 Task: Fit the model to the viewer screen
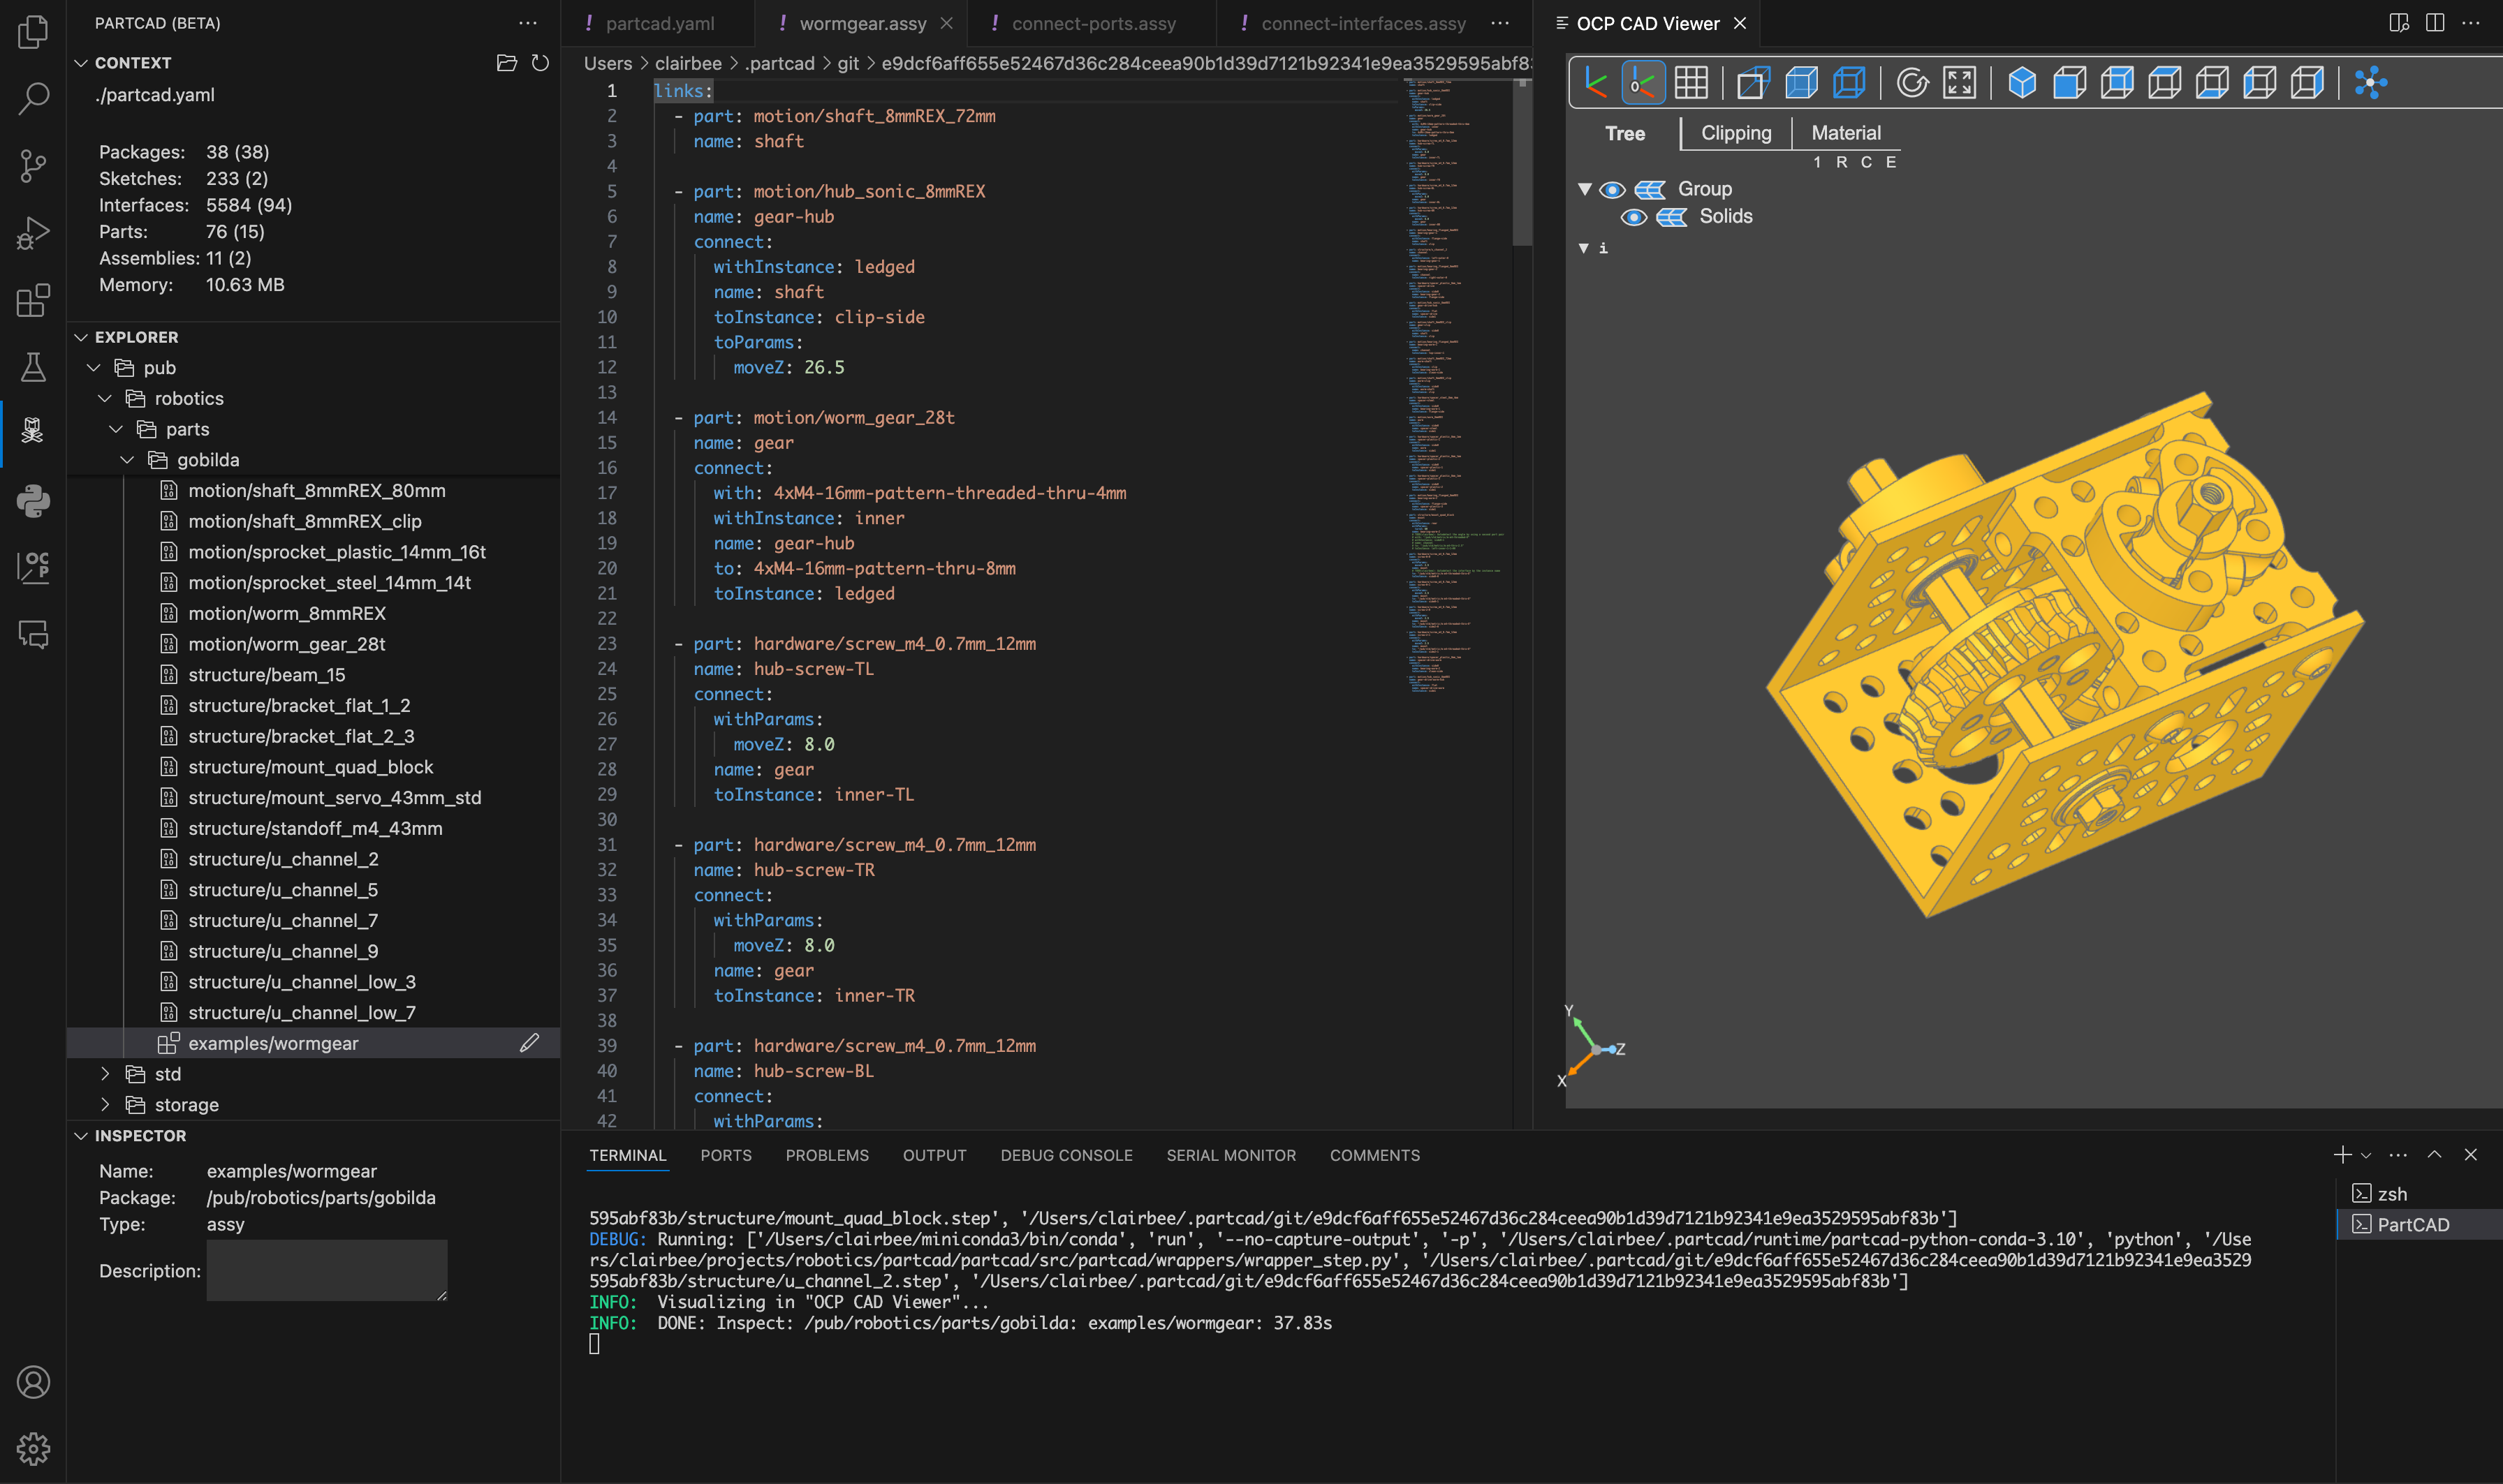(1960, 83)
